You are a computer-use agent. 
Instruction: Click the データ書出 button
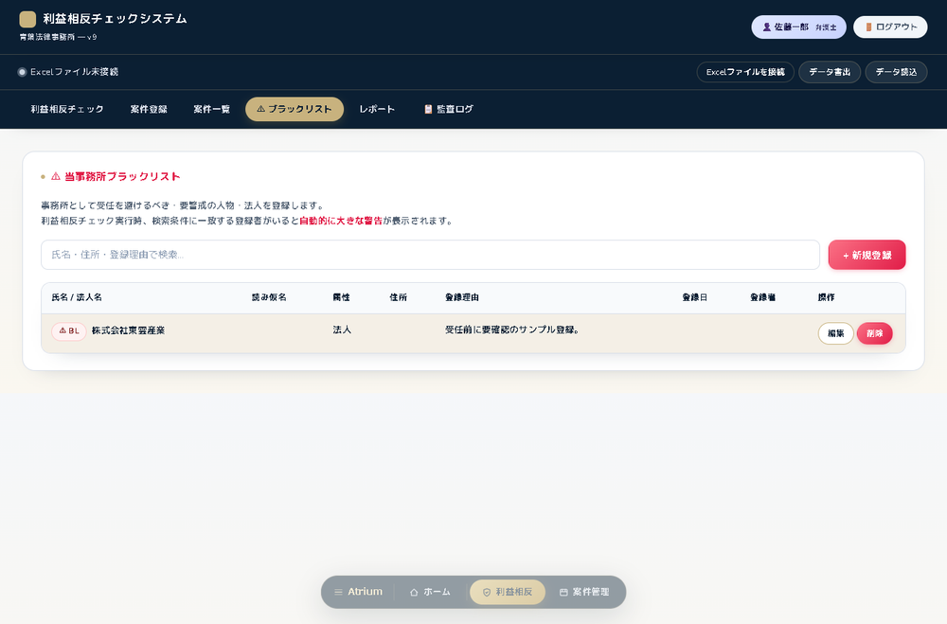click(830, 72)
